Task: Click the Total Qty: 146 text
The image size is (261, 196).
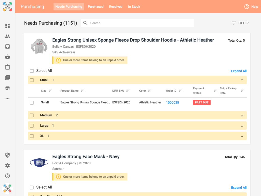Action: (234, 157)
